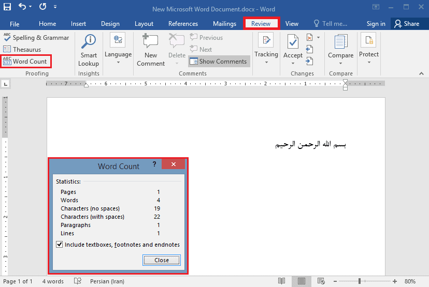Toggle Show Comments

pyautogui.click(x=219, y=62)
